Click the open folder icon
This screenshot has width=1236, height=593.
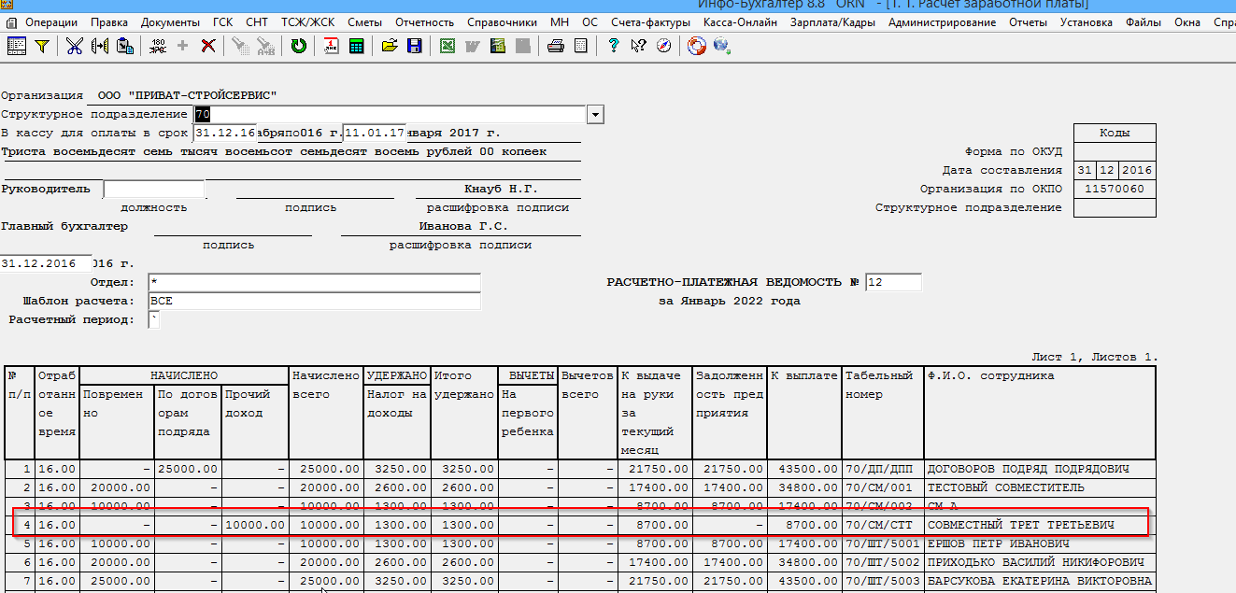coord(390,45)
